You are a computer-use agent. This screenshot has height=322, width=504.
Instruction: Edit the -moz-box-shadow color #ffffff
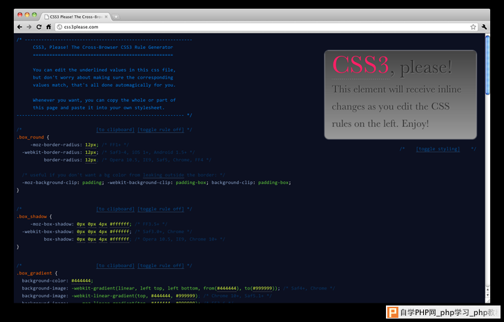[x=119, y=224]
